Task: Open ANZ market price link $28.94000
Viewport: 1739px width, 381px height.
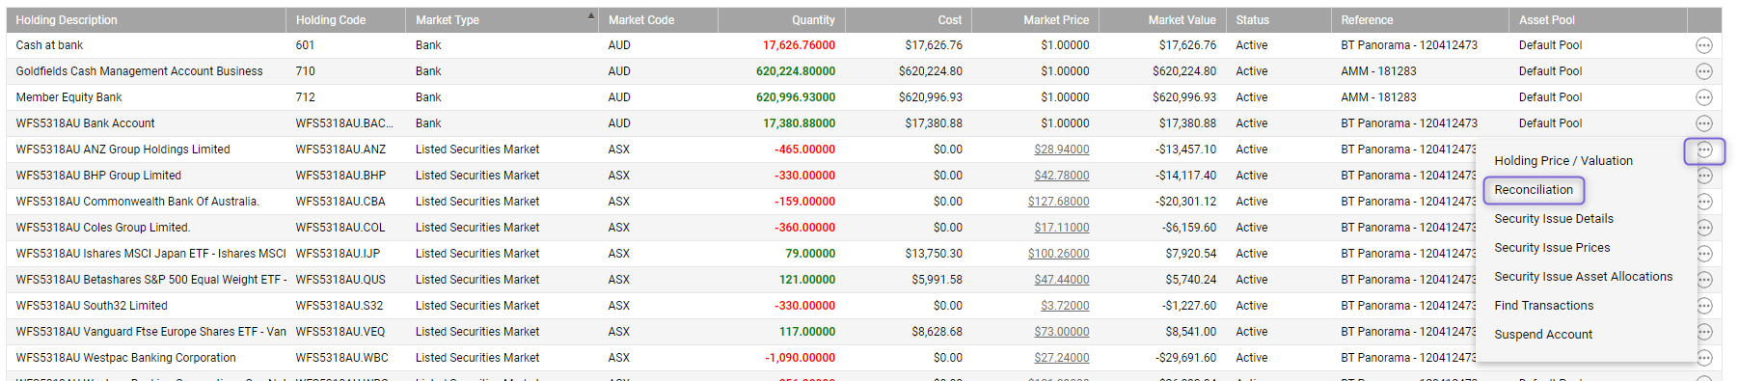Action: (x=1061, y=150)
